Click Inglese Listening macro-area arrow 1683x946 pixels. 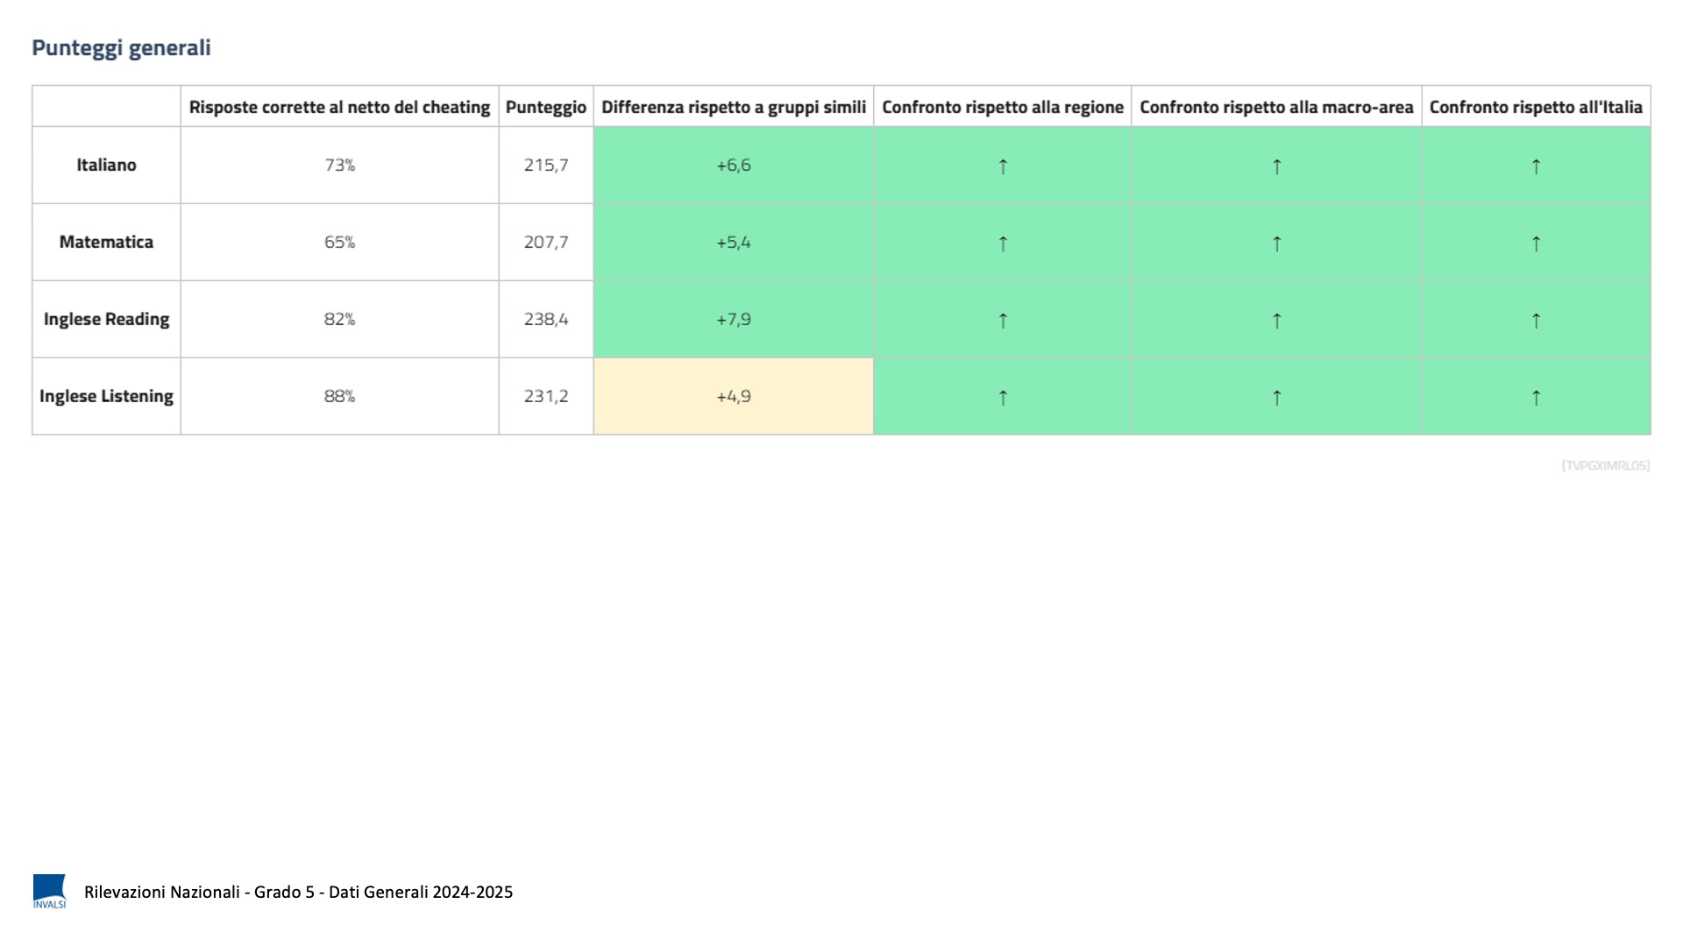click(1276, 398)
